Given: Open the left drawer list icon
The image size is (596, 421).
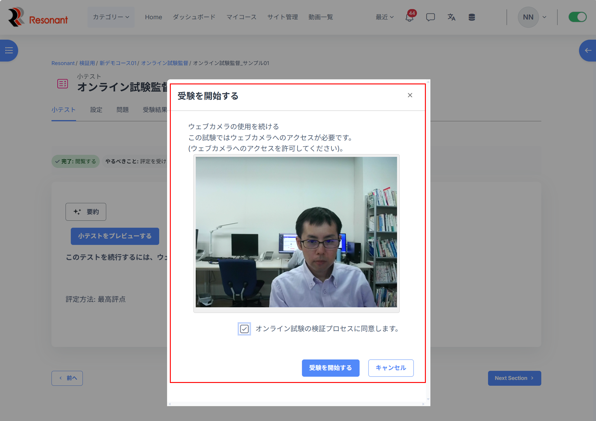Looking at the screenshot, I should (x=9, y=50).
